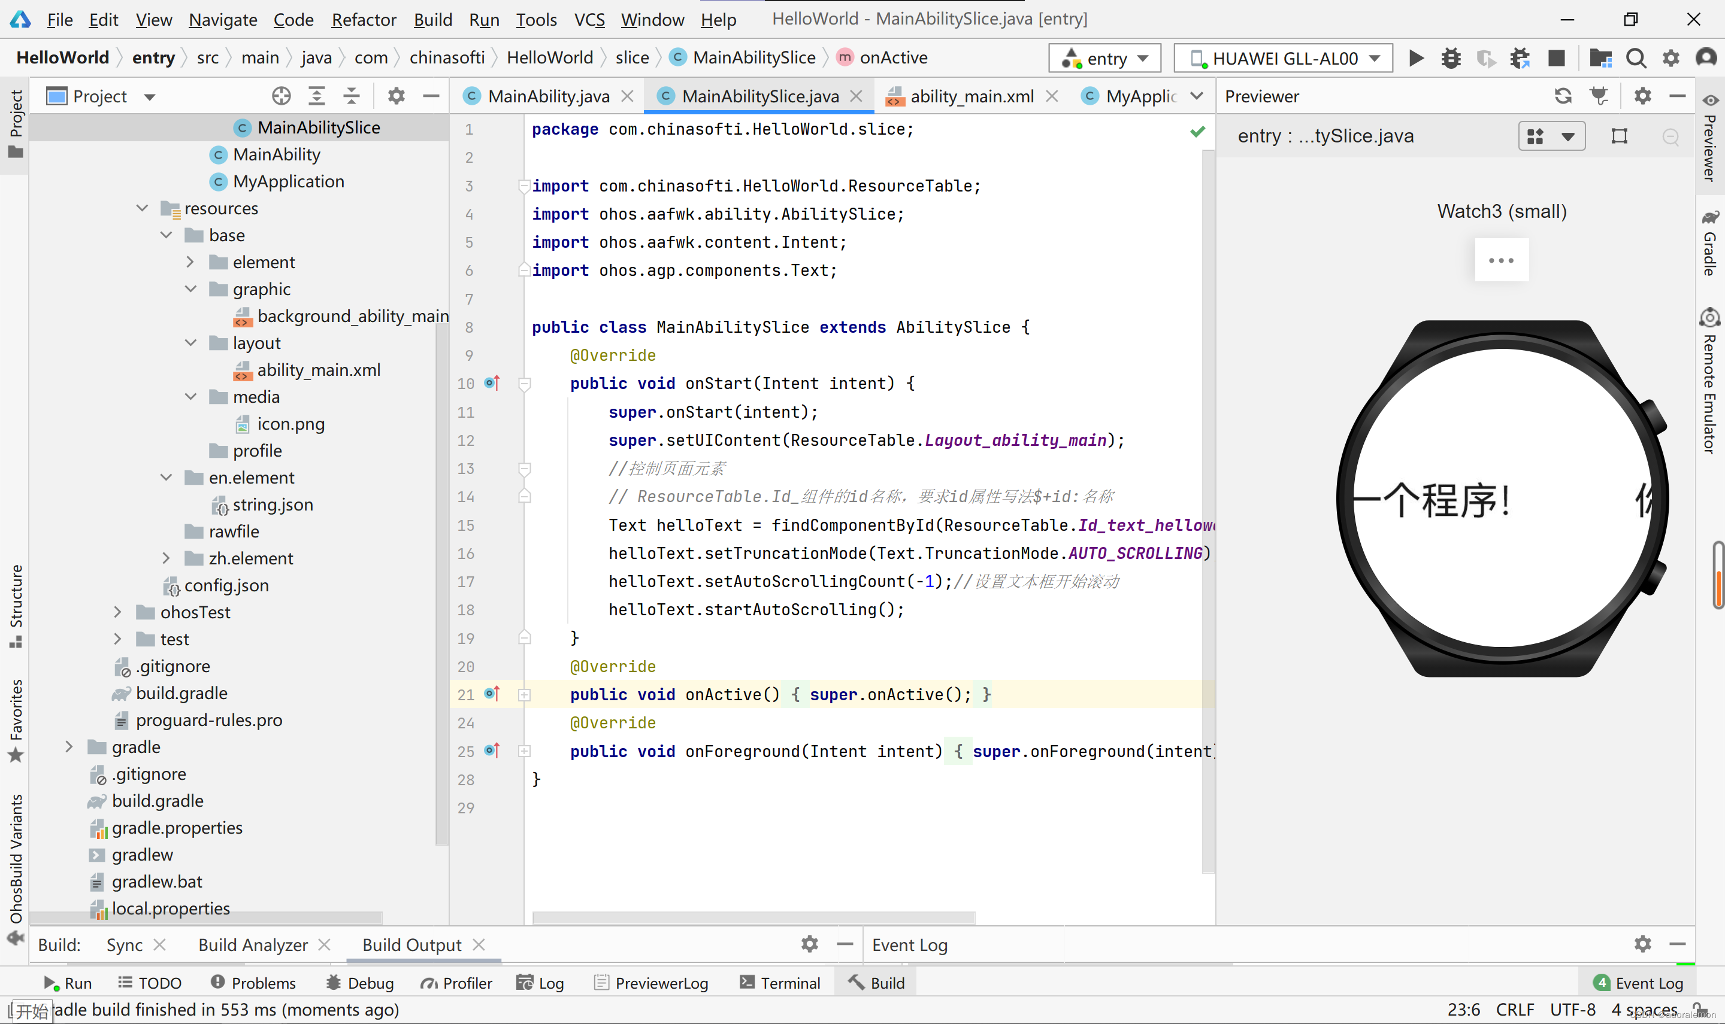
Task: Expand the ohosTest folder
Action: [117, 612]
